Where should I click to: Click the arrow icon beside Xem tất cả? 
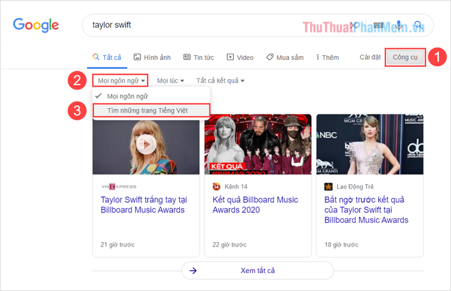tap(193, 270)
